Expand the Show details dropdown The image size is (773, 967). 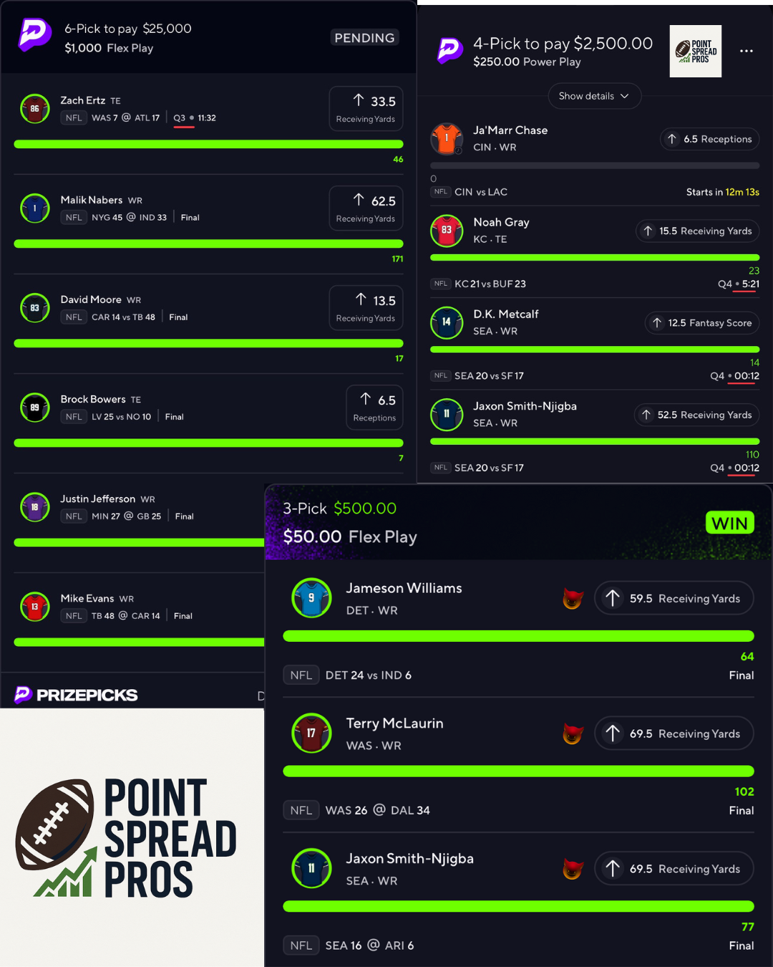click(594, 96)
